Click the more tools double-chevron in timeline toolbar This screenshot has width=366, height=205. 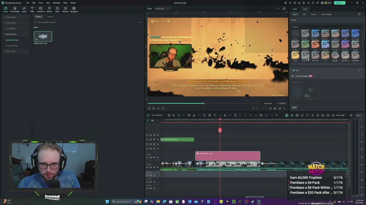pos(277,115)
